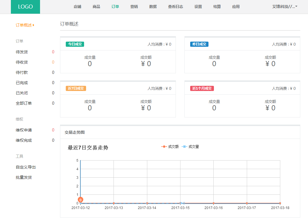Image resolution: width=308 pixels, height=219 pixels.
Task: View 全部订单 in the sidebar
Action: pos(24,103)
